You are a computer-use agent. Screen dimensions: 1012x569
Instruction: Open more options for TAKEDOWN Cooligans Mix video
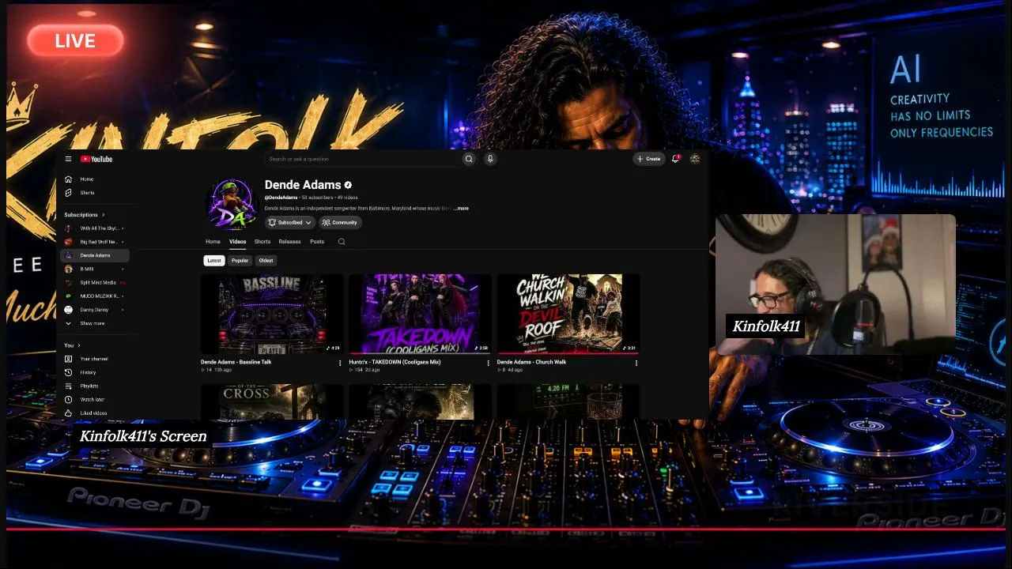click(489, 364)
